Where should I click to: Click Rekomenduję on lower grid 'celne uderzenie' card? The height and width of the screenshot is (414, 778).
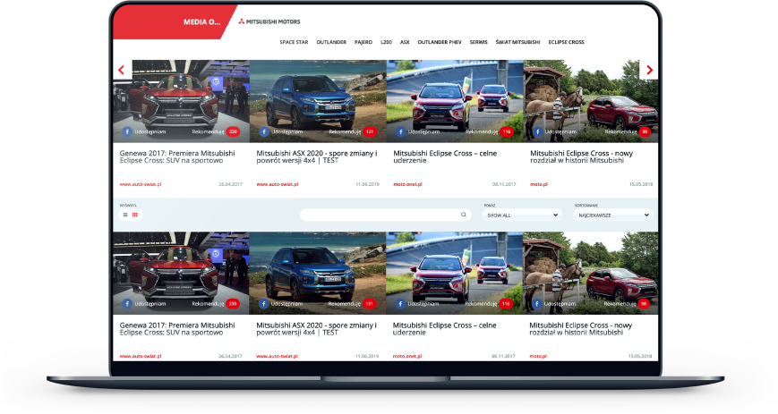pos(482,303)
